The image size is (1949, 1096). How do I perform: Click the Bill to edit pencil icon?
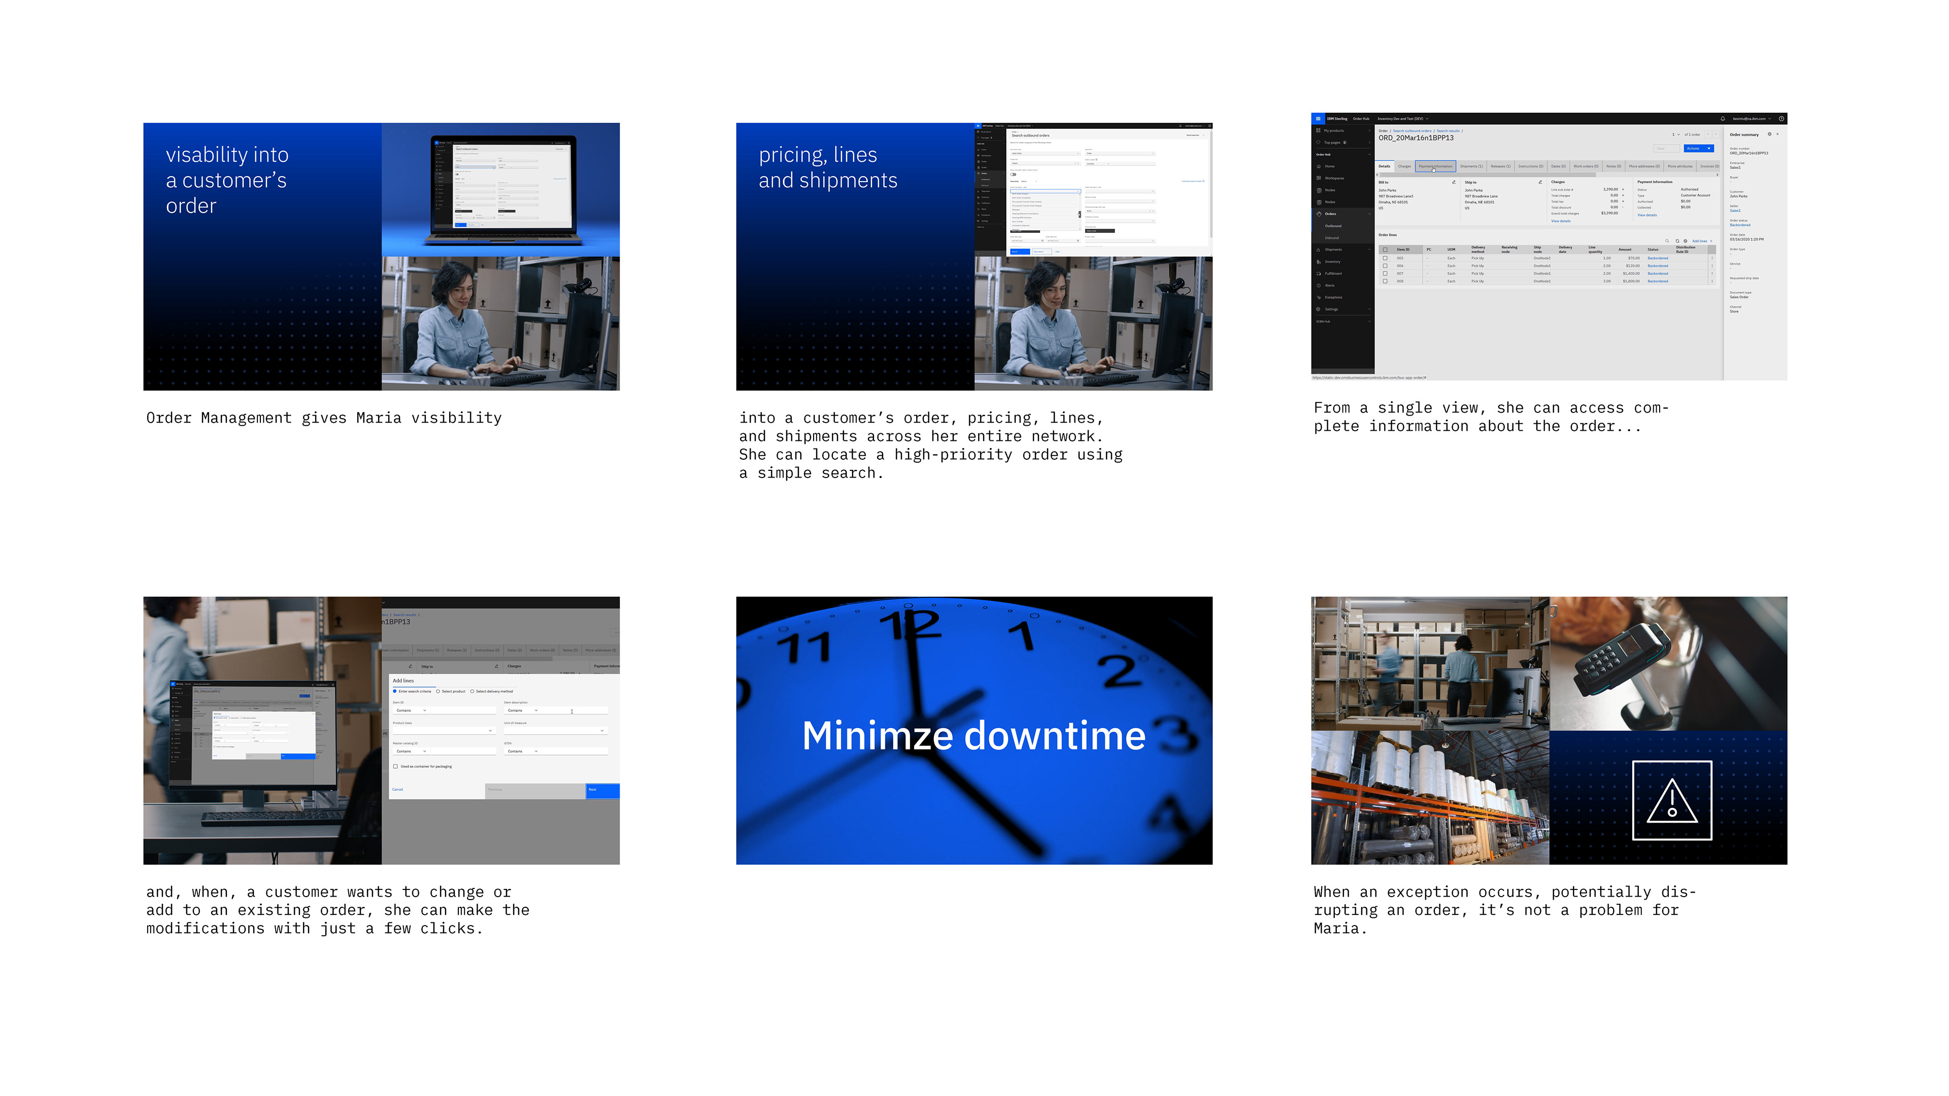pos(1454,182)
